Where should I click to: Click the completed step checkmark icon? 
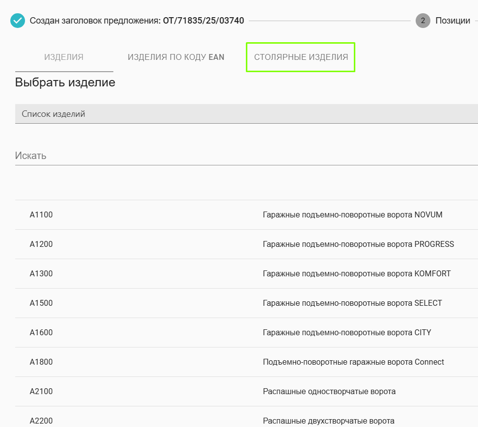coord(18,21)
